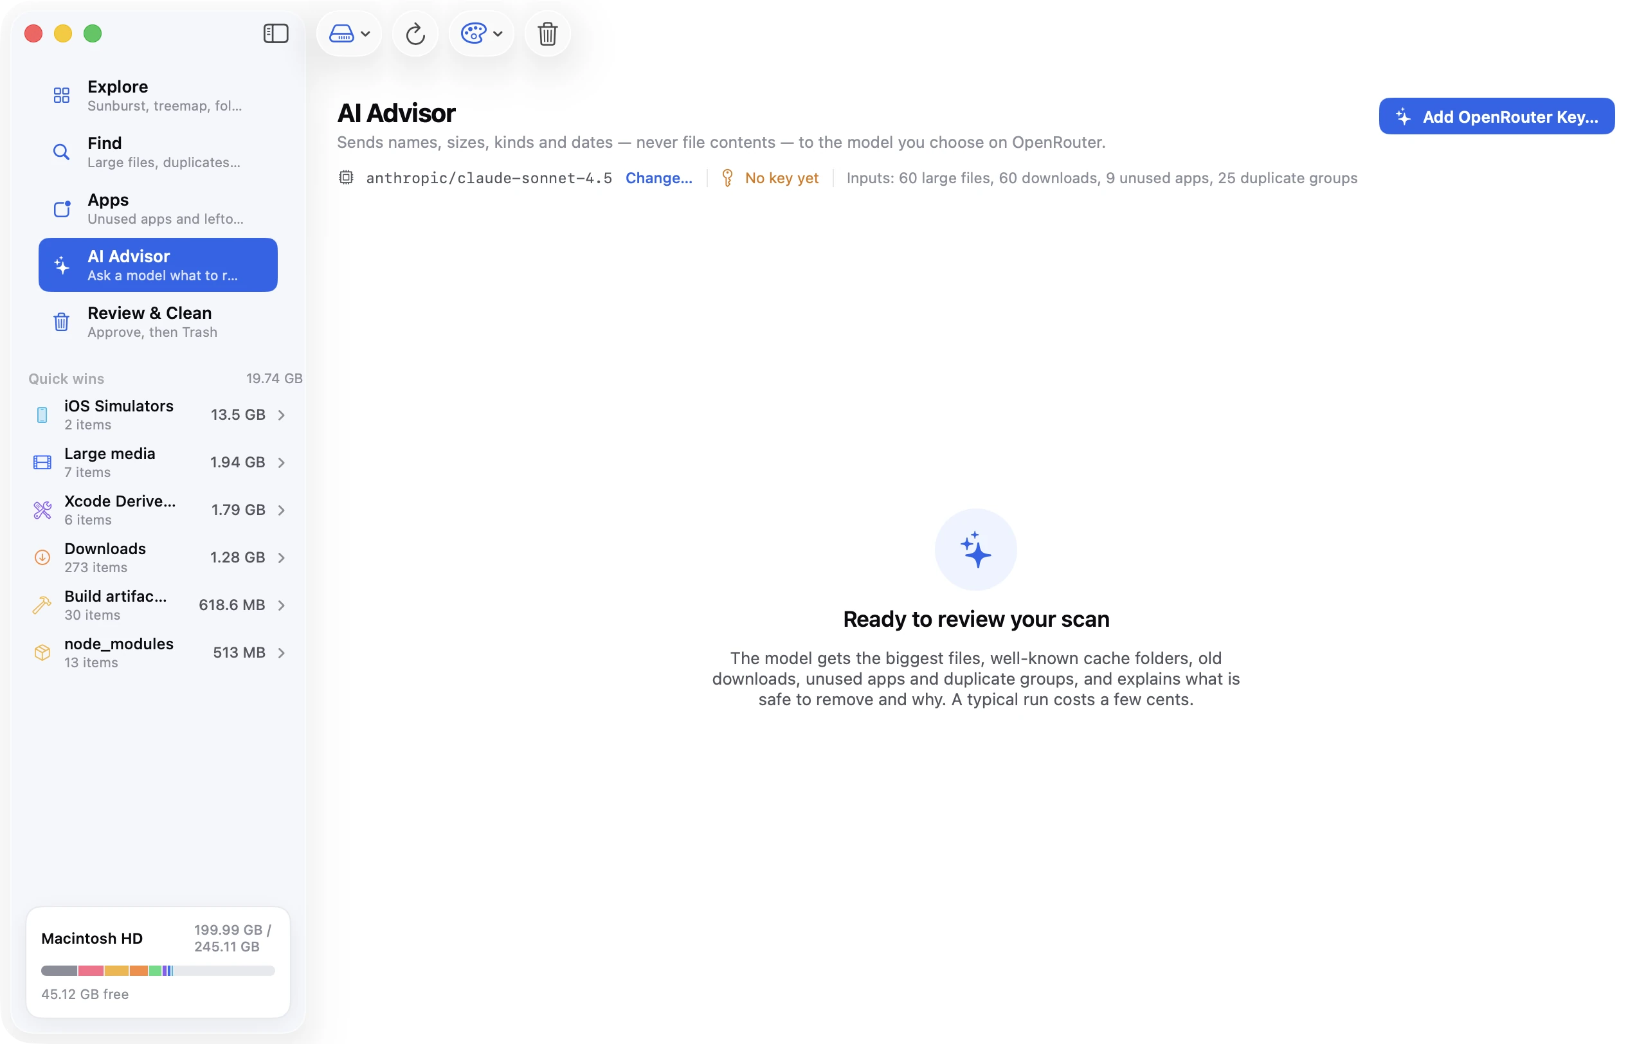Screen dimensions: 1646x1044
Task: Expand the Build artifacts chevron
Action: click(282, 606)
